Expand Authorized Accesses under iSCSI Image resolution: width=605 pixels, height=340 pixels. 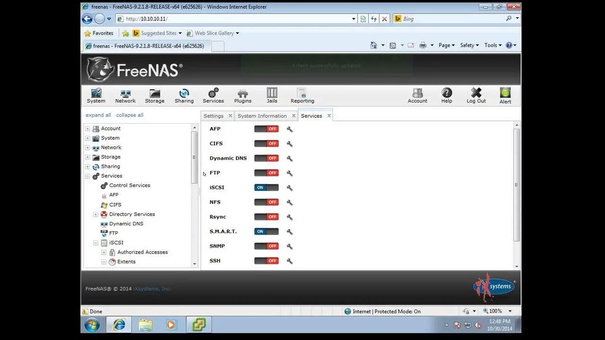tap(104, 252)
